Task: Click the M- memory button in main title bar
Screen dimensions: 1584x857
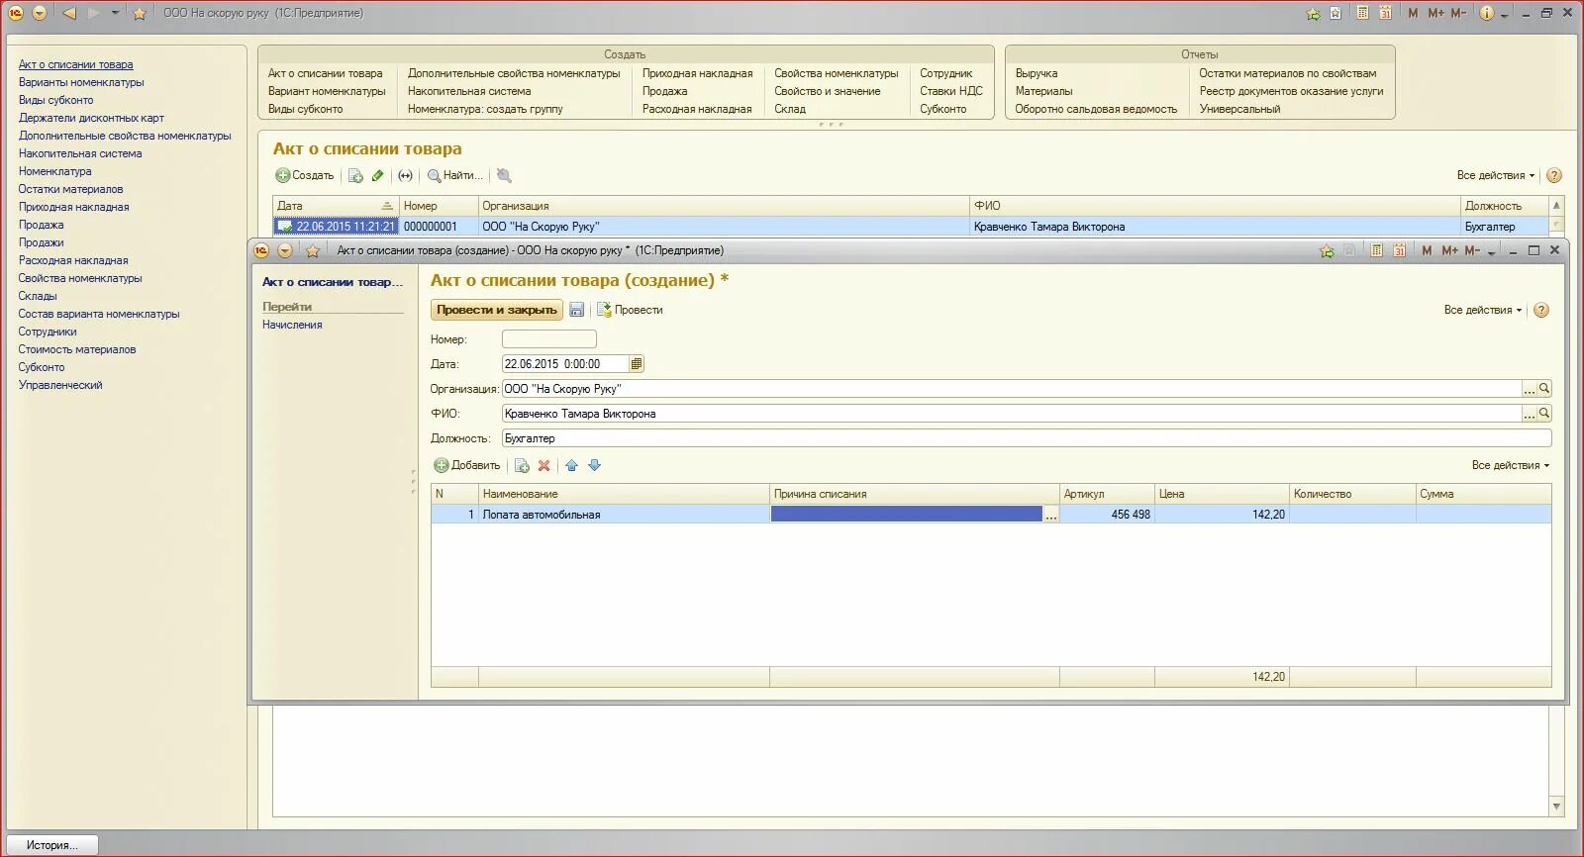Action: click(1458, 13)
